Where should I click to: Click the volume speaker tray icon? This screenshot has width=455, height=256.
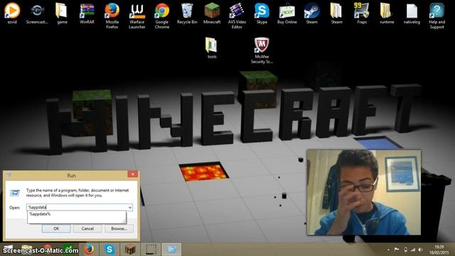click(x=420, y=250)
